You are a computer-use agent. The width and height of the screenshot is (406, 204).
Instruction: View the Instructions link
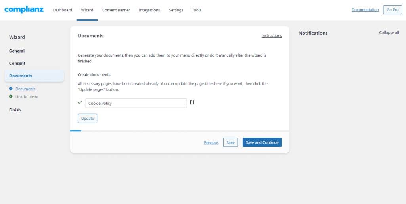(x=271, y=36)
